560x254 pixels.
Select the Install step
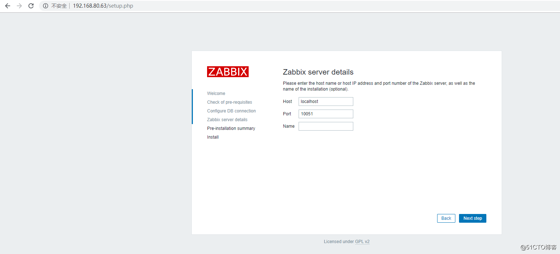coord(213,137)
